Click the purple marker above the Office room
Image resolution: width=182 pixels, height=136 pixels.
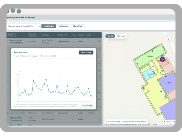pos(166,76)
